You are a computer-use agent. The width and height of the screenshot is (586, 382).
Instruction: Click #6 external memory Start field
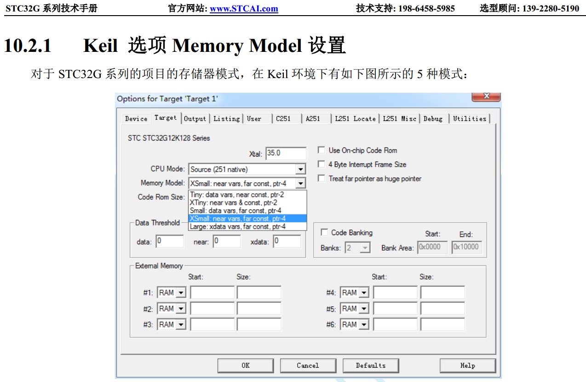point(395,325)
